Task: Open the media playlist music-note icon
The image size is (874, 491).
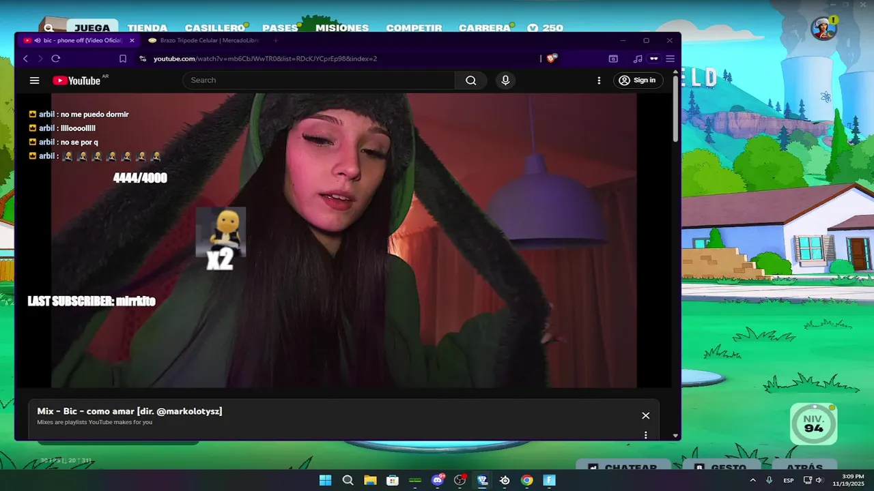Action: coord(638,59)
